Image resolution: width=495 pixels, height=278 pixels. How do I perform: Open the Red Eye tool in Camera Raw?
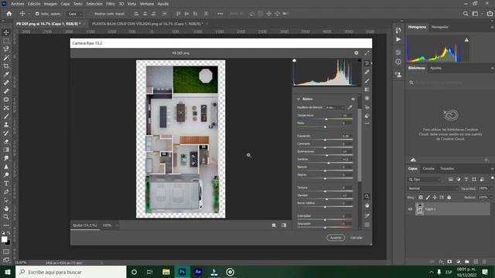coord(367,107)
